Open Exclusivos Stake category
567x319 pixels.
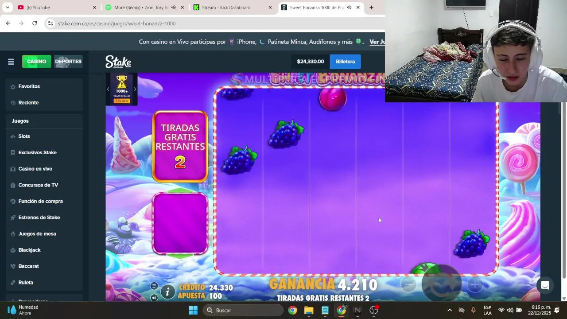click(x=44, y=152)
